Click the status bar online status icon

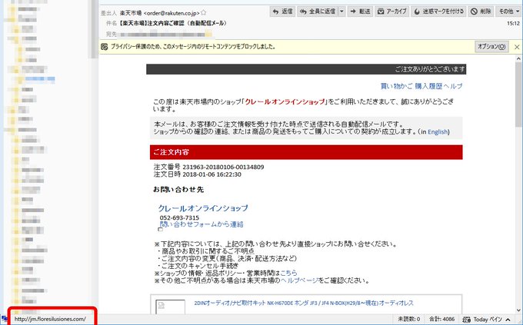[x=5, y=319]
